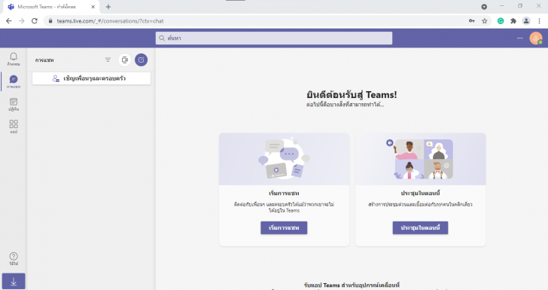Click the magnifier icon in search box

162,38
